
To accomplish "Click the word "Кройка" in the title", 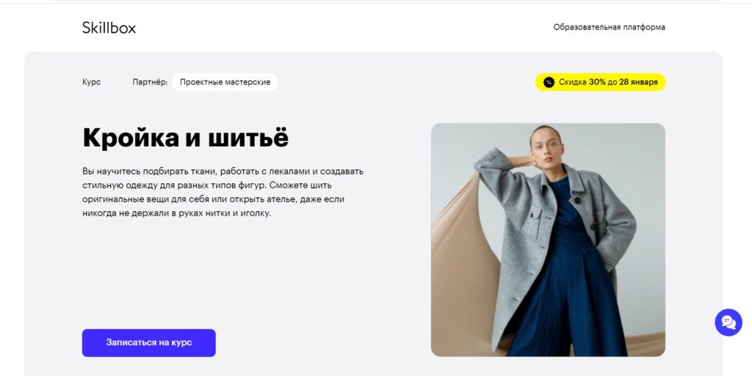I will 131,138.
